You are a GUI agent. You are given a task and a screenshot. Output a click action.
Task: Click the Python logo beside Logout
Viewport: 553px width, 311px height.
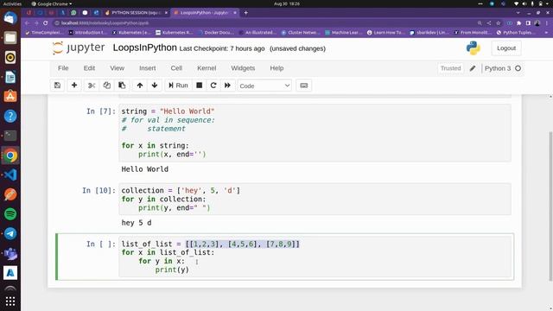[x=473, y=48]
